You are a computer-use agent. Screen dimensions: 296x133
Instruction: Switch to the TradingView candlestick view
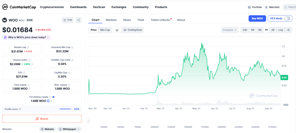pos(132,30)
